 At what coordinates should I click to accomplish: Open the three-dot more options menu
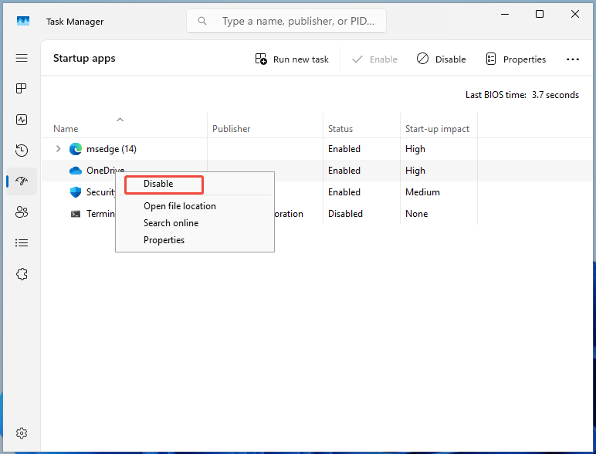point(572,59)
